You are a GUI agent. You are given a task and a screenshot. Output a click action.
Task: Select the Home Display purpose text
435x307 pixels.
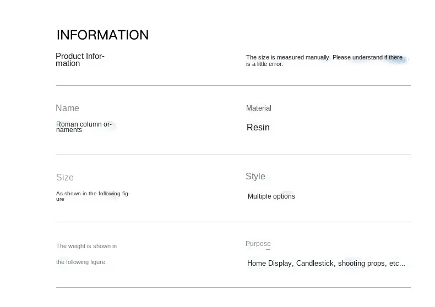click(269, 263)
